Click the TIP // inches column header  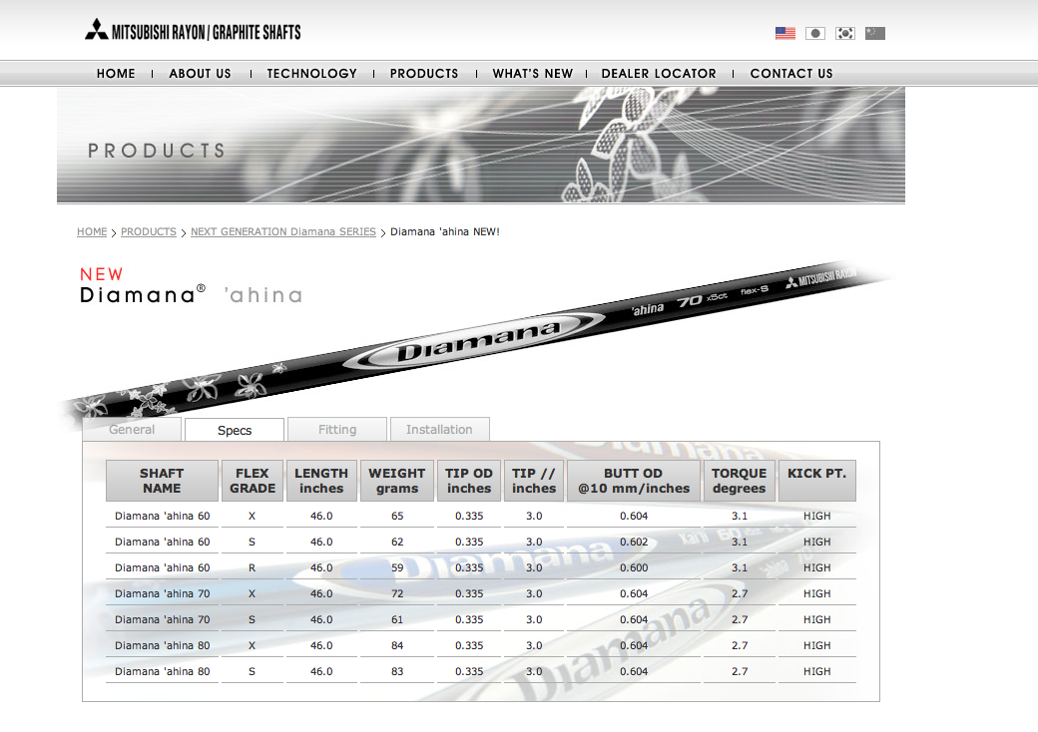tap(534, 481)
